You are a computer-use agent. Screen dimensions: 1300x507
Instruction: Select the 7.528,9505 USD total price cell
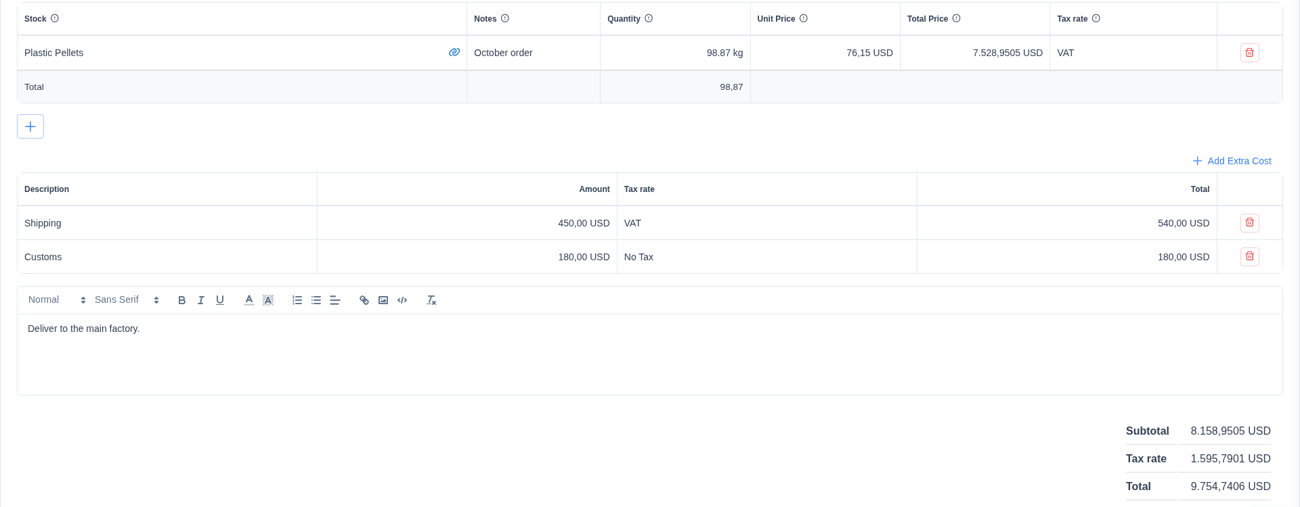coord(975,53)
